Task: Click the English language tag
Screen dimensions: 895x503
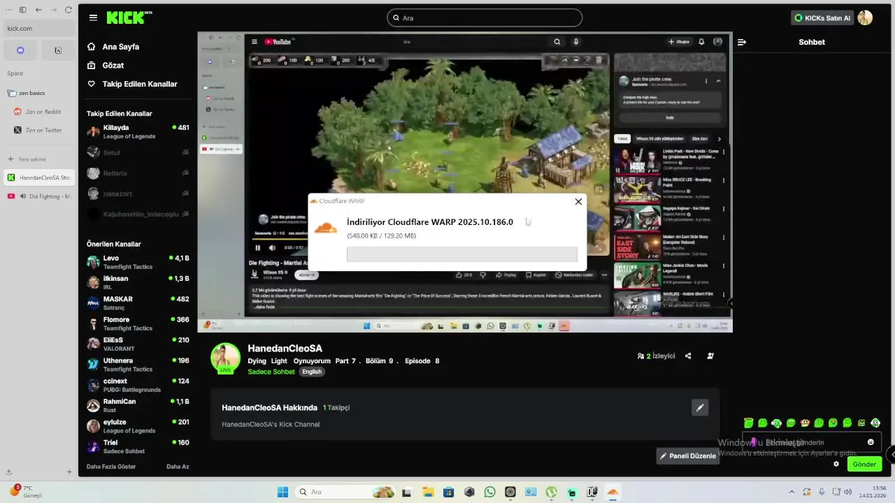Action: 312,372
